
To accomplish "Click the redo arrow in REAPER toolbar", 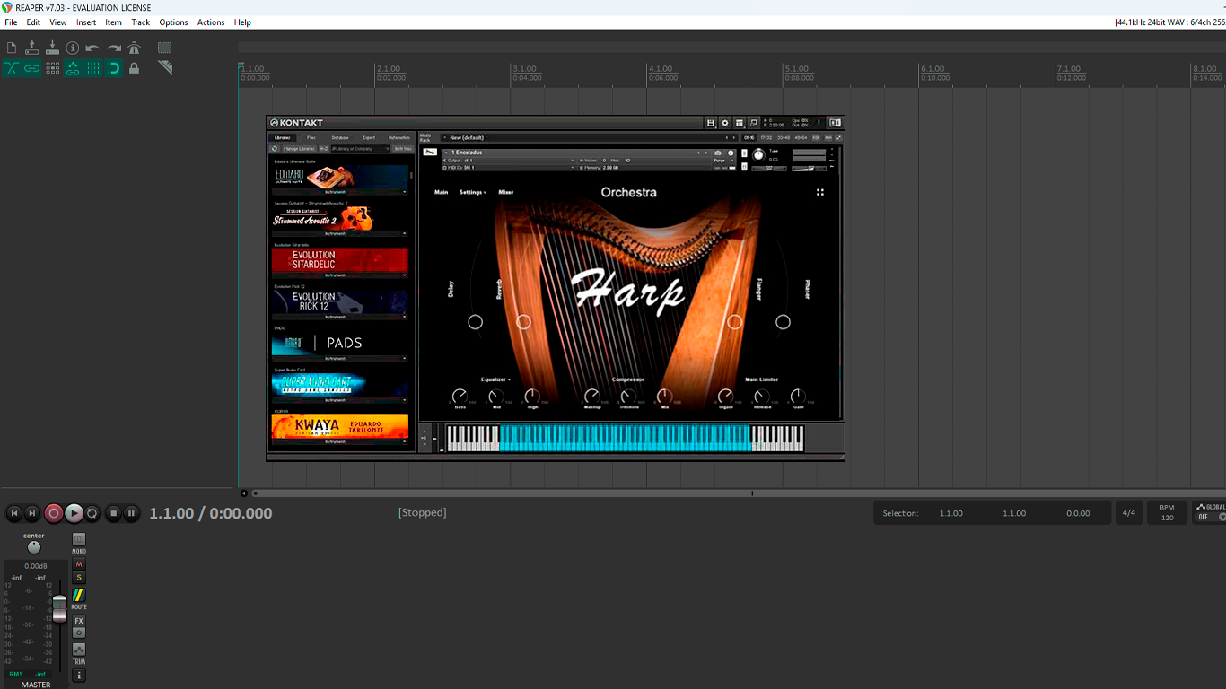I will point(114,48).
